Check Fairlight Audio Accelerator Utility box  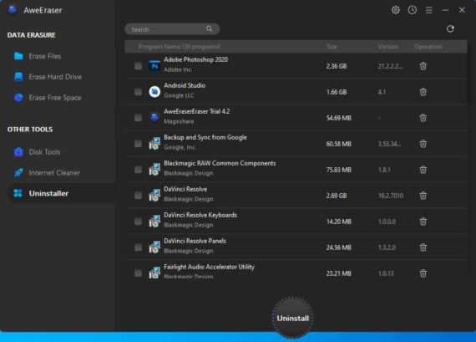(138, 273)
